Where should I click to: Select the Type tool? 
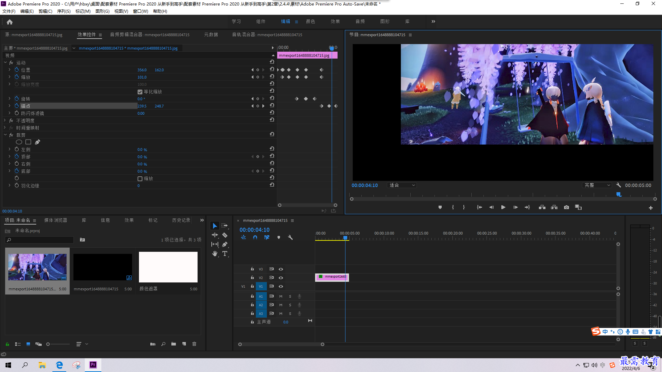225,254
